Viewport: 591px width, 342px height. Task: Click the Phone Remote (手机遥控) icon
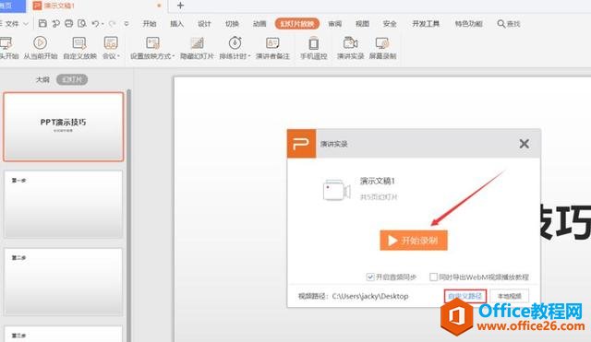(314, 43)
